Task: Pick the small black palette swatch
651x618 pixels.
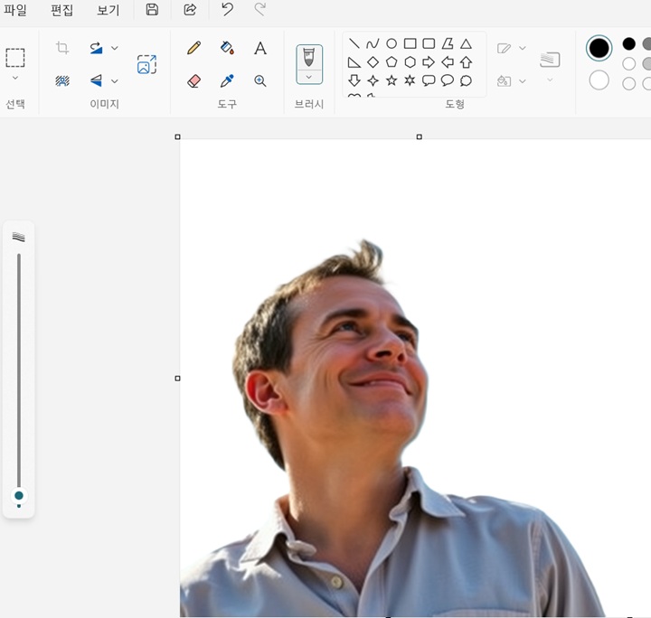Action: click(628, 43)
